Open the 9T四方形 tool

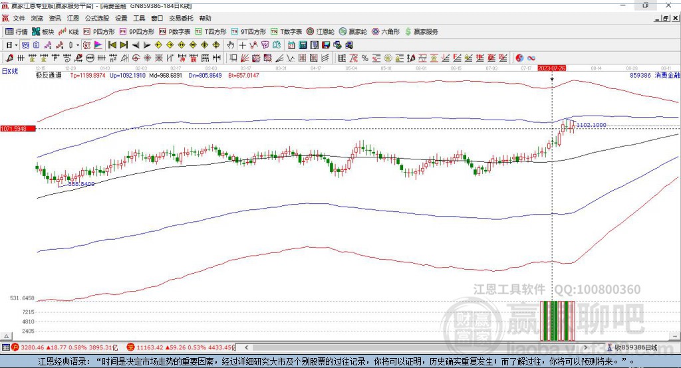pyautogui.click(x=248, y=32)
